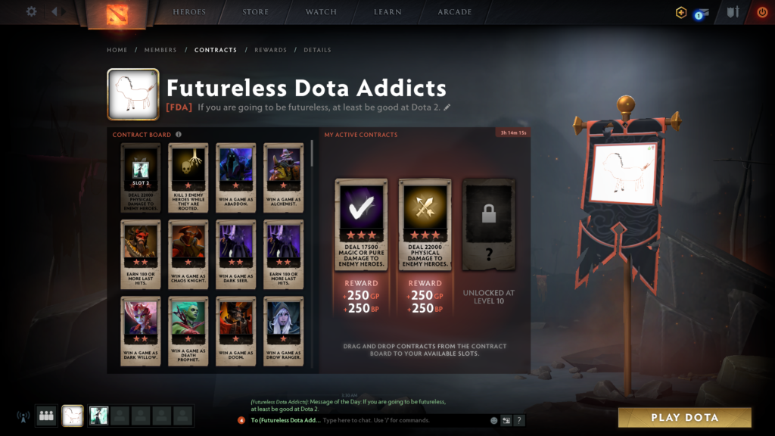Edit guild tagline with pencil icon
Image resolution: width=775 pixels, height=436 pixels.
[447, 107]
